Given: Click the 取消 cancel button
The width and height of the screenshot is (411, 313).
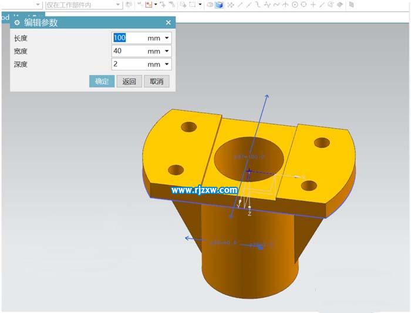Looking at the screenshot, I should pyautogui.click(x=156, y=82).
